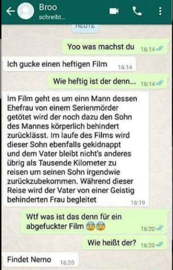Tap the 'schreibt...' status text
The width and height of the screenshot is (173, 270).
(52, 17)
